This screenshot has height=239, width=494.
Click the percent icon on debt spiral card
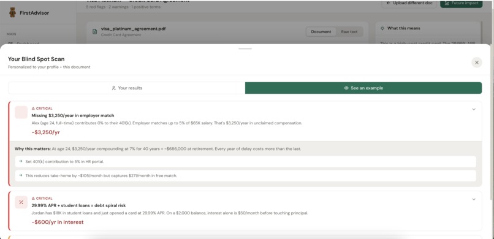pyautogui.click(x=21, y=202)
